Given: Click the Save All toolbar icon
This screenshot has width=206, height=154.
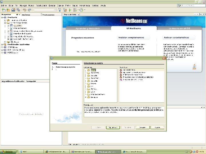Looking at the screenshot, I should click(x=18, y=10).
